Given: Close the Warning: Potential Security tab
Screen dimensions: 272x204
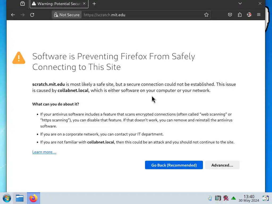Looking at the screenshot, I should pos(84,4).
